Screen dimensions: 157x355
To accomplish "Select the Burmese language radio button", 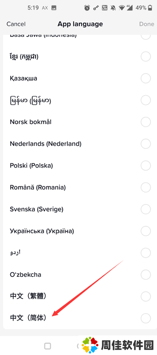I will 146,100.
